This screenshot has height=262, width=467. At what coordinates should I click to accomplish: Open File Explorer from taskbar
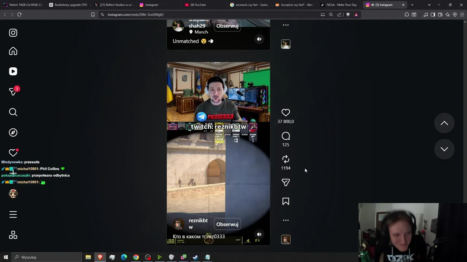coord(88,257)
